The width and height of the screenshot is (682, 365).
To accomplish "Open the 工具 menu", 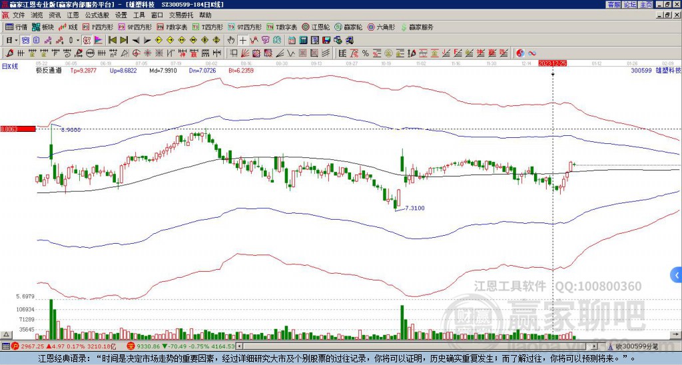I will (139, 15).
